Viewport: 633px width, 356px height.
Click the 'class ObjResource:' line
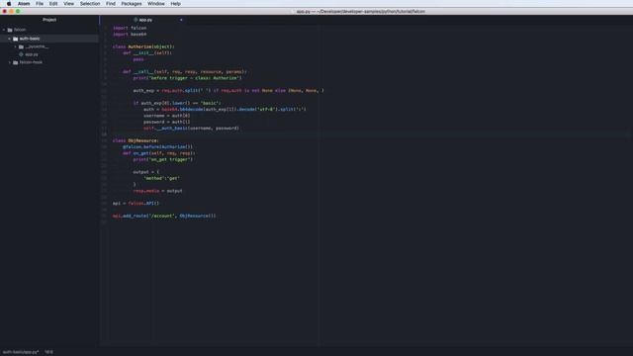point(136,140)
